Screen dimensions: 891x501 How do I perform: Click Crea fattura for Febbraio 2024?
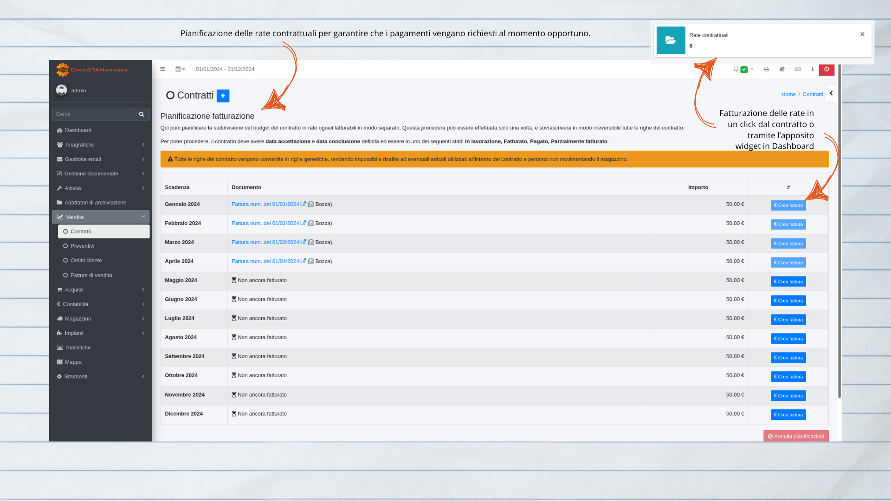tap(788, 224)
